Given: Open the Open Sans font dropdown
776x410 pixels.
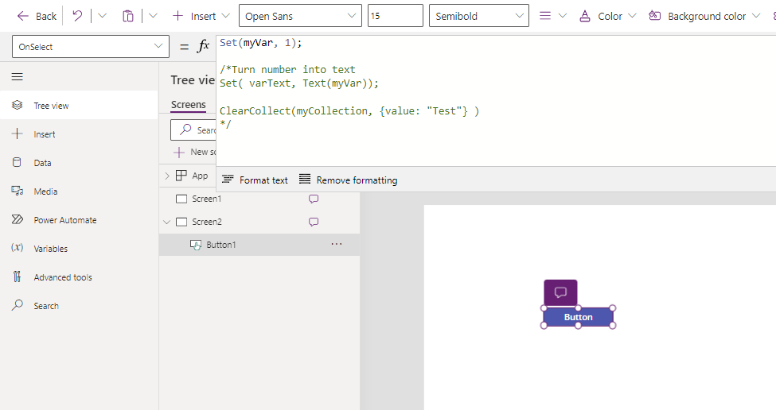Looking at the screenshot, I should click(300, 16).
